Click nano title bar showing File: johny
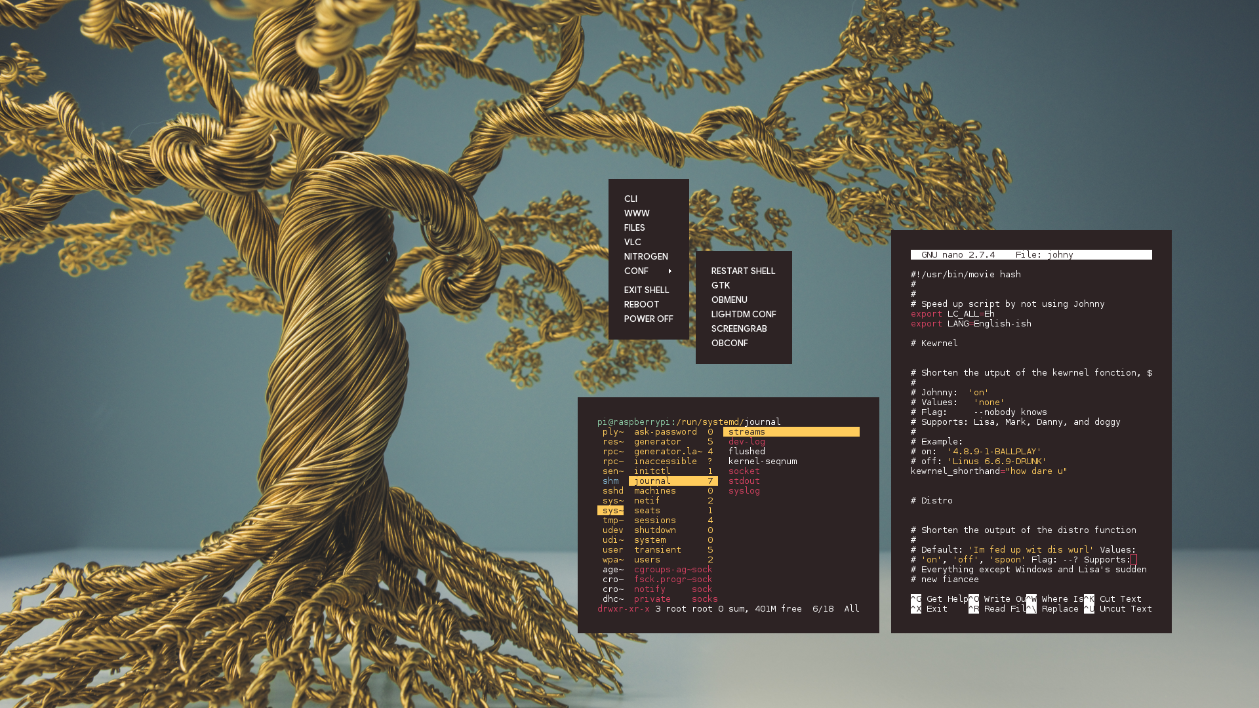The width and height of the screenshot is (1259, 708). coord(1031,254)
